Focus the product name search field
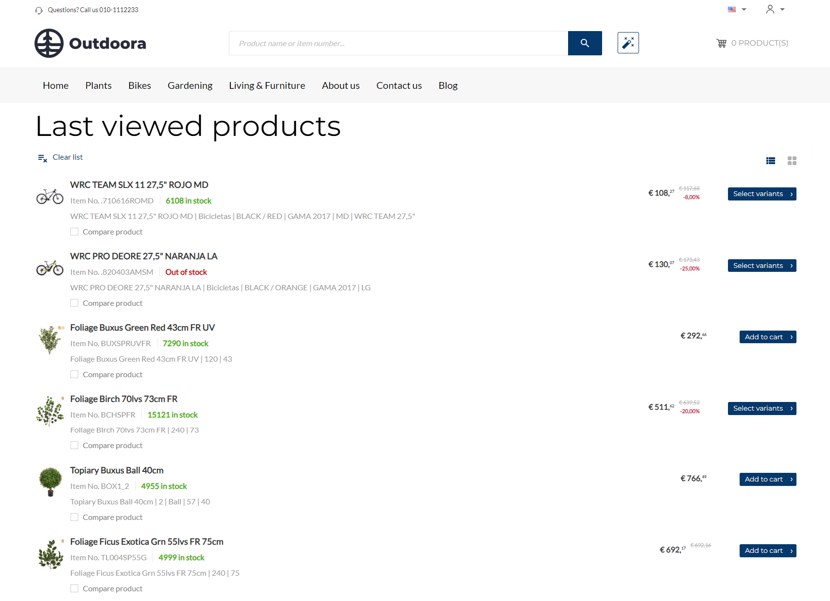This screenshot has height=601, width=830. pos(398,43)
